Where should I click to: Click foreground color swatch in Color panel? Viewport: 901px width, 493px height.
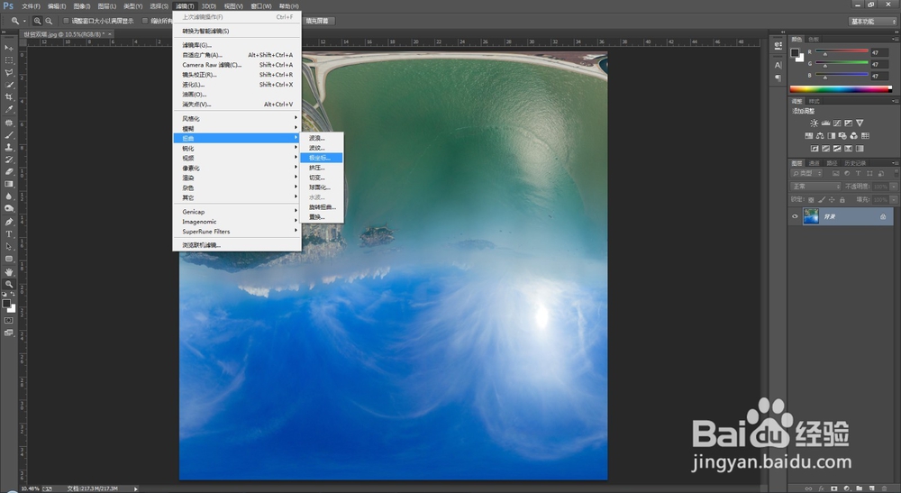pyautogui.click(x=795, y=53)
